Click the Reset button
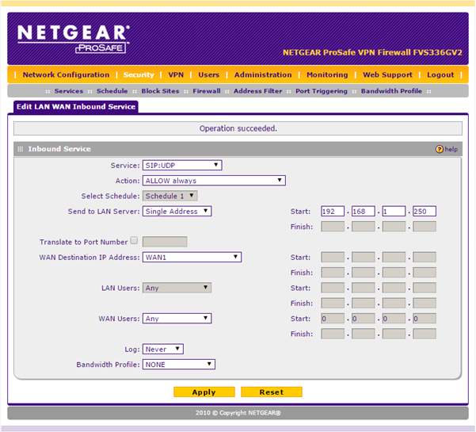 272,392
